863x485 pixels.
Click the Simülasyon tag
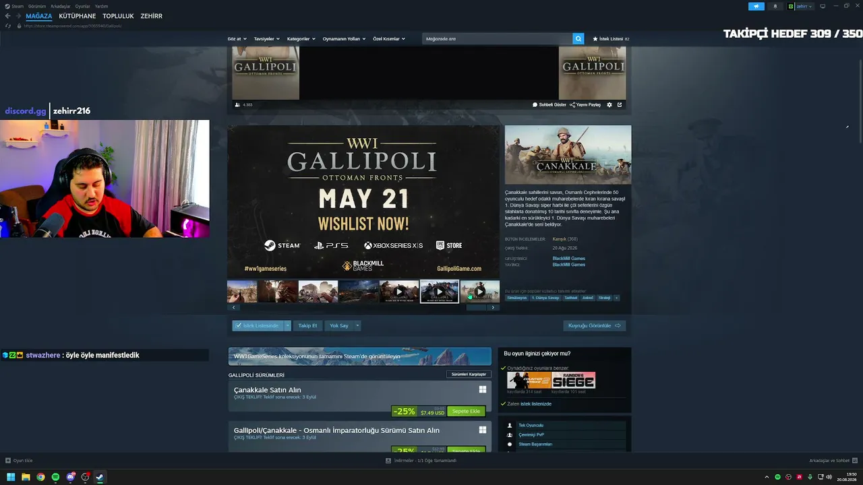(517, 298)
